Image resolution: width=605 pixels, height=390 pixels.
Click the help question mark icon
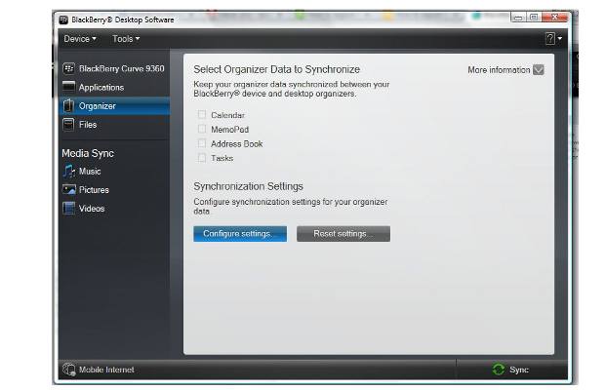coord(549,39)
